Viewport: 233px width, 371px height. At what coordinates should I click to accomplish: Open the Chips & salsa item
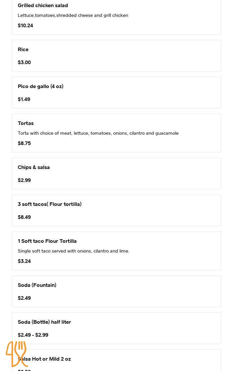click(x=34, y=167)
